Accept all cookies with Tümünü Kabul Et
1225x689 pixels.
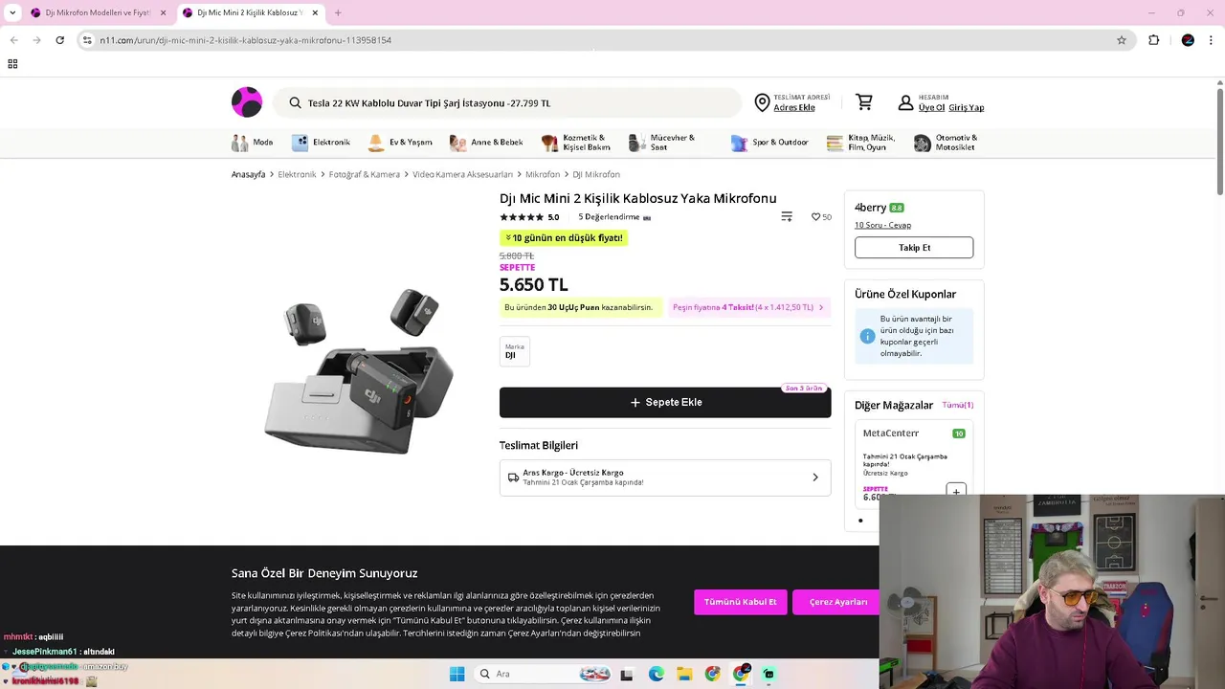coord(741,602)
